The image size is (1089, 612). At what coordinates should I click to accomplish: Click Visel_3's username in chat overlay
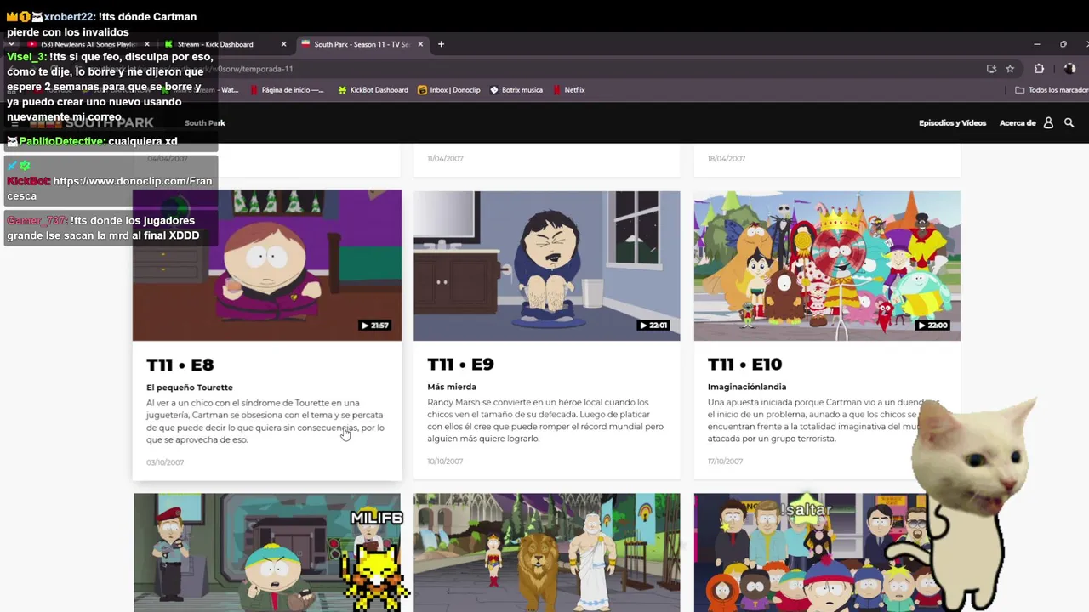tap(26, 57)
